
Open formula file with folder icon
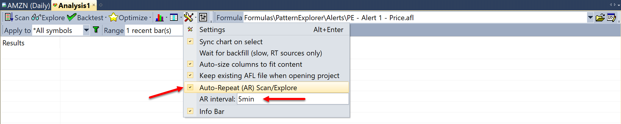click(600, 18)
